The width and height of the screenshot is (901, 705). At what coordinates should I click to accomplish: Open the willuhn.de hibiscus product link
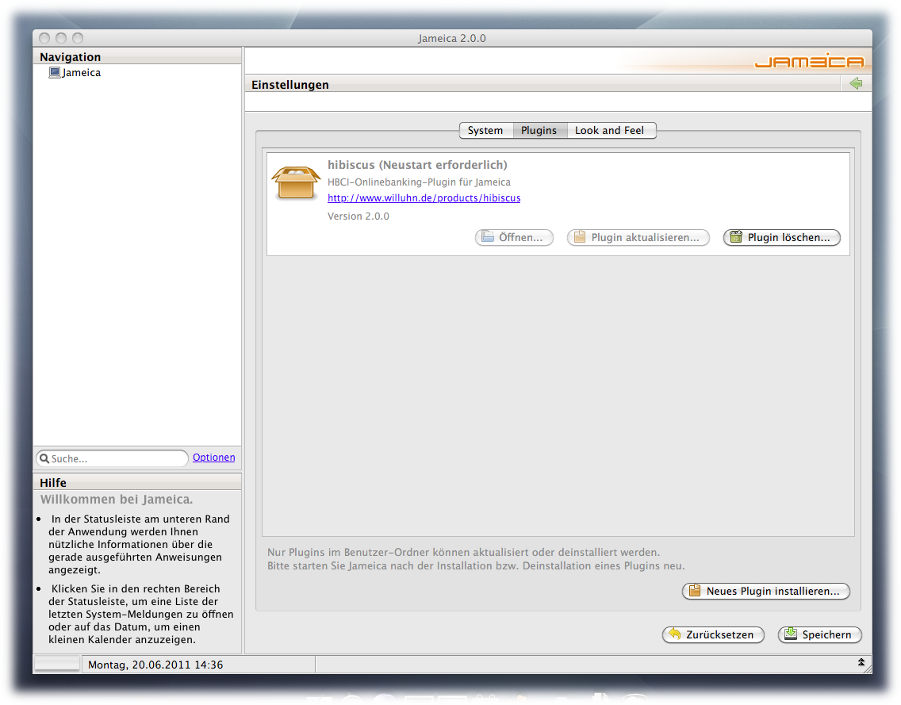tap(424, 198)
